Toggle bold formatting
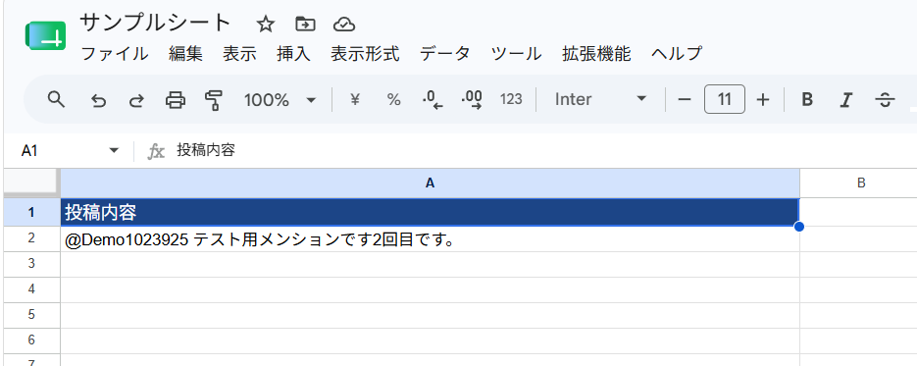Screen dimensions: 917x366 [807, 100]
